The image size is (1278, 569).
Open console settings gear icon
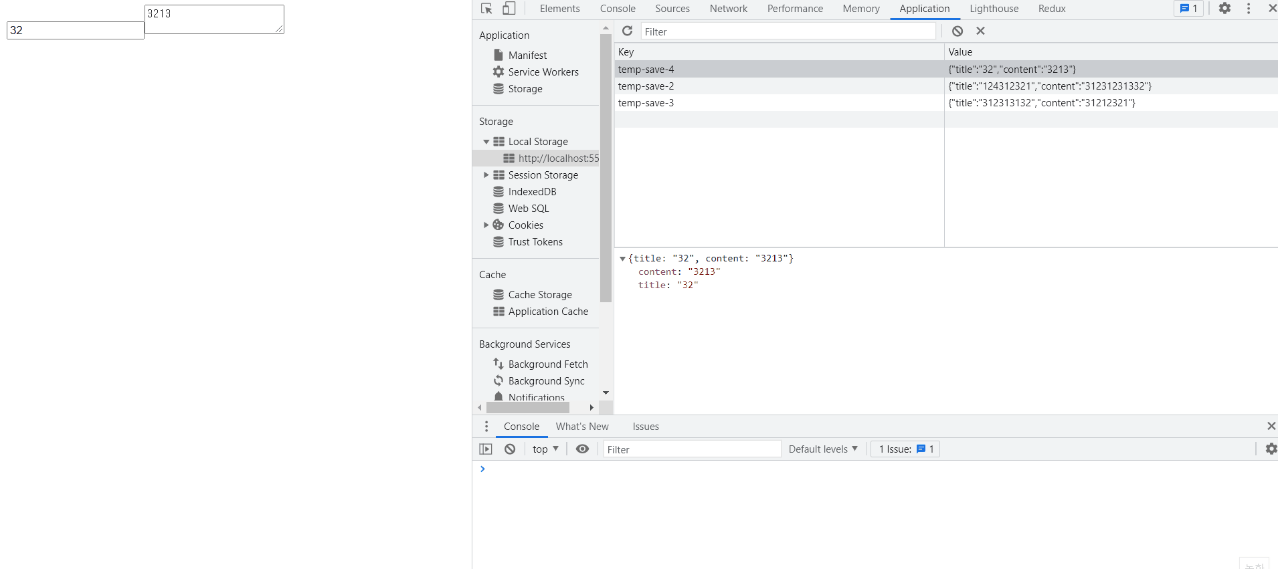coord(1271,449)
